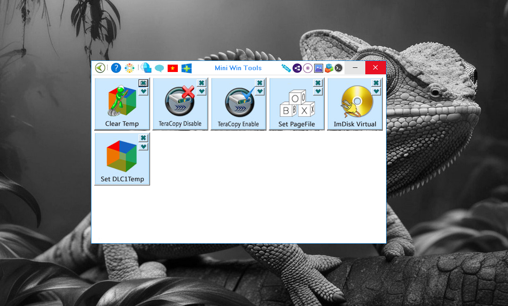
Task: Click the purple disc icon
Action: tap(308, 68)
